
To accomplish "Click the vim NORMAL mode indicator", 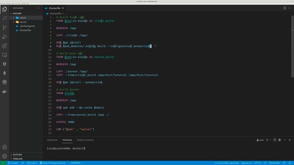I will 76,163.
